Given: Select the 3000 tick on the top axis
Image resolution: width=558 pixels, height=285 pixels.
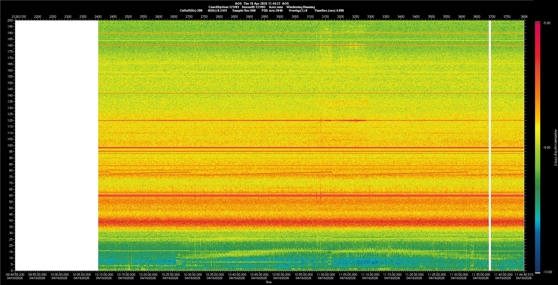Looking at the screenshot, I should [280, 17].
